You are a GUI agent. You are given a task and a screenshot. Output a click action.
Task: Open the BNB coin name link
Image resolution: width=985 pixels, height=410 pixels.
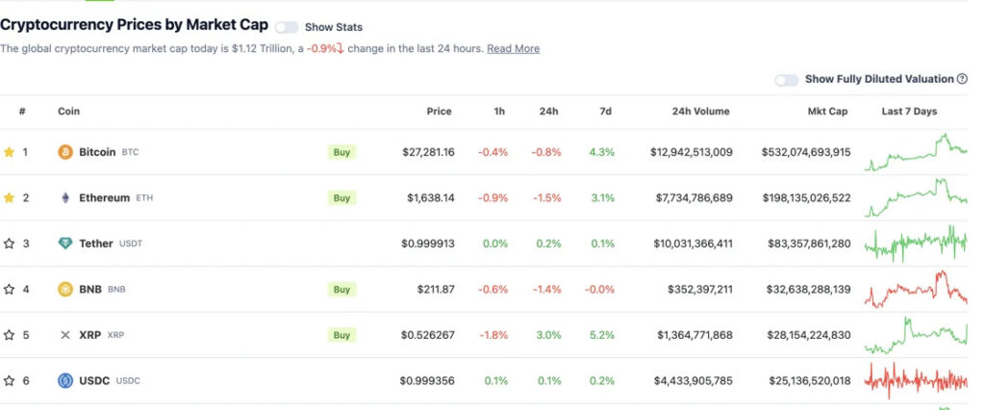(90, 290)
